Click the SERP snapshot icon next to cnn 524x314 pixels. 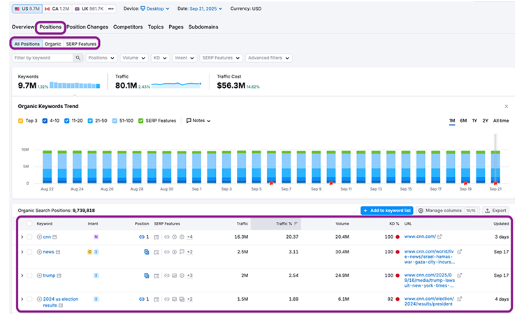pos(54,237)
